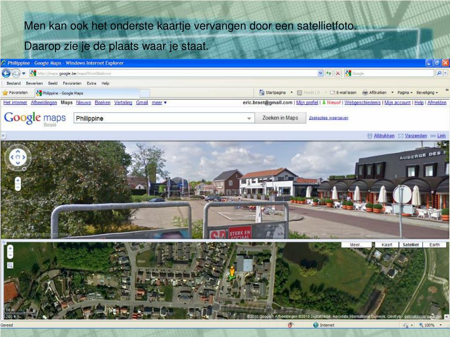
Task: Switch map view to Kaart
Action: tap(387, 245)
